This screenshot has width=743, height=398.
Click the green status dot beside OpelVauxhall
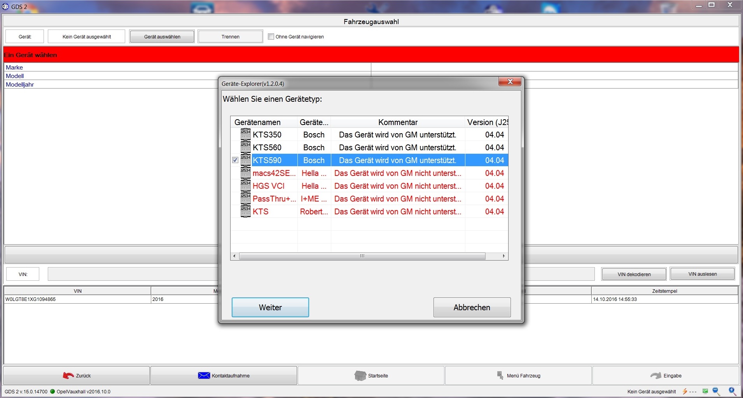point(52,391)
